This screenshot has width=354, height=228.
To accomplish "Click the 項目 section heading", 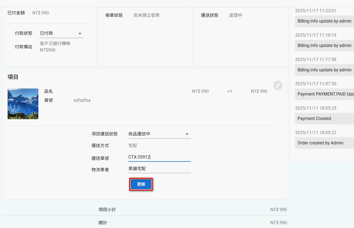I will click(x=13, y=77).
